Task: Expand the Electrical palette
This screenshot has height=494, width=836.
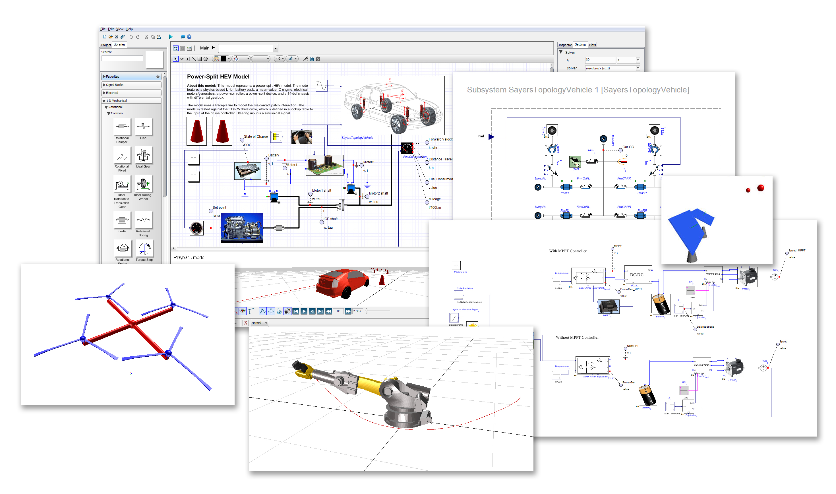Action: 131,93
